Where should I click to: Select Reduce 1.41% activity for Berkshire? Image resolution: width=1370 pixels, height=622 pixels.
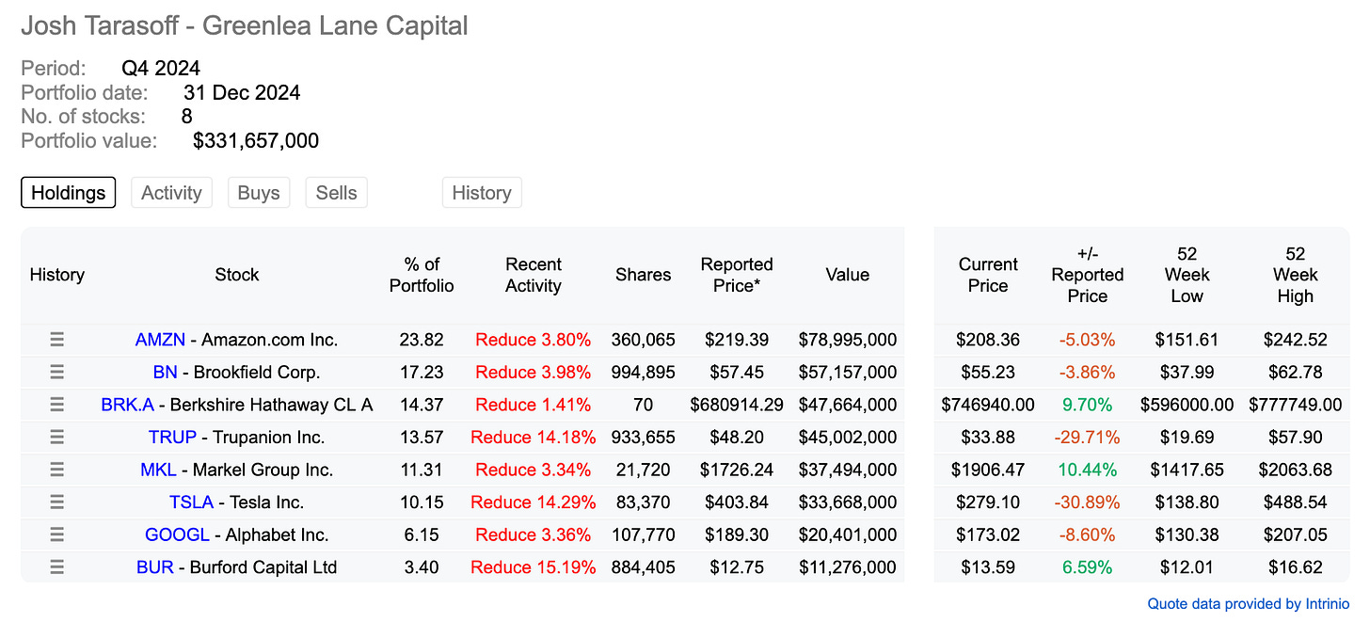[534, 405]
